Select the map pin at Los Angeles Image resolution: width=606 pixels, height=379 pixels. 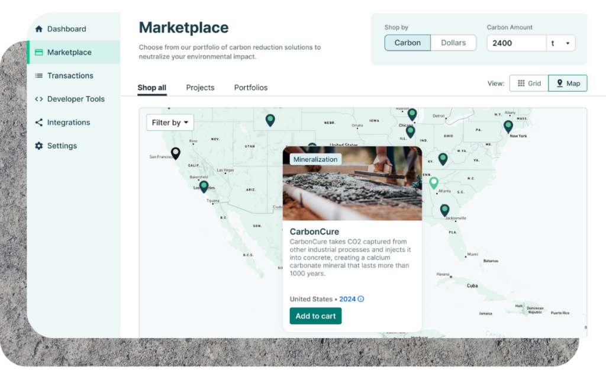[204, 187]
